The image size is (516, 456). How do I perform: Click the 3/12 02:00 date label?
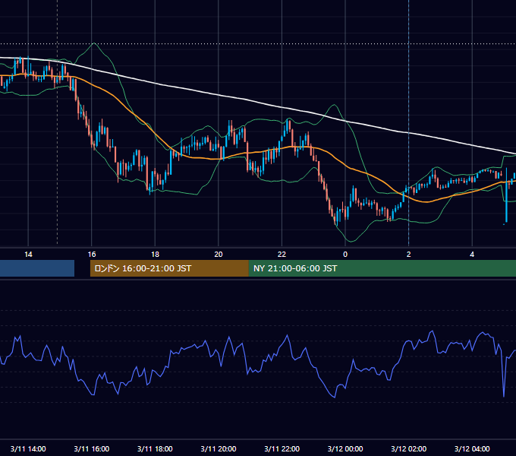(409, 448)
